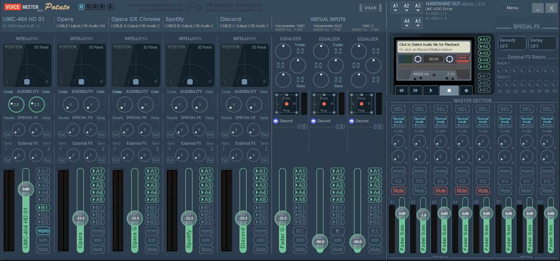
Task: Click Discord volume slider under Voicemeeter VAIO
Action: tap(287, 127)
